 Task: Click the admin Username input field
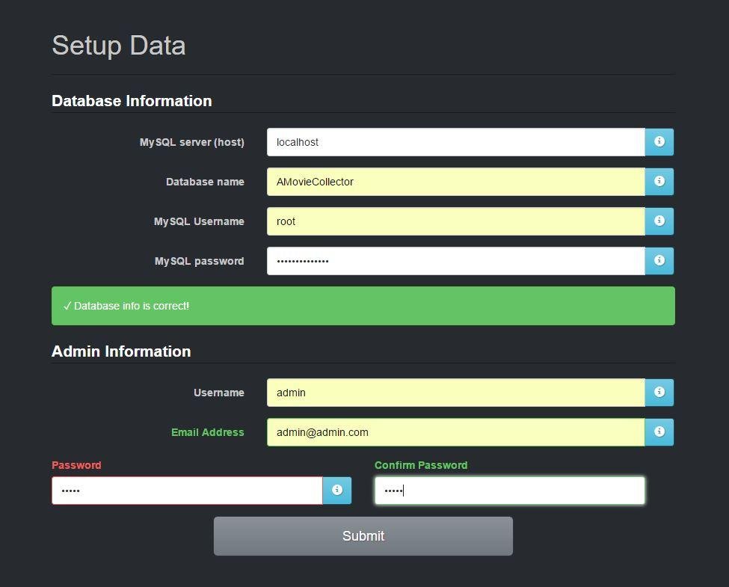pyautogui.click(x=456, y=392)
